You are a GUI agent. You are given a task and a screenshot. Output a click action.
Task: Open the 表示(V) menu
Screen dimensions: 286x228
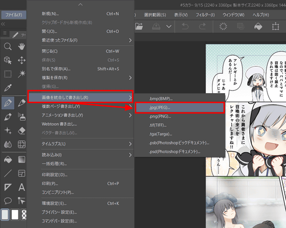[x=181, y=15]
